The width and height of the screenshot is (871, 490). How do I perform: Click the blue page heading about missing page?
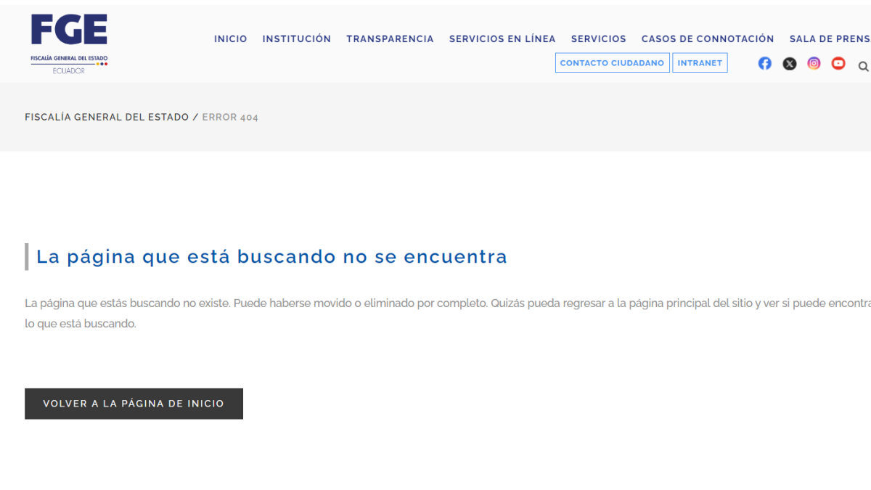[x=272, y=256]
